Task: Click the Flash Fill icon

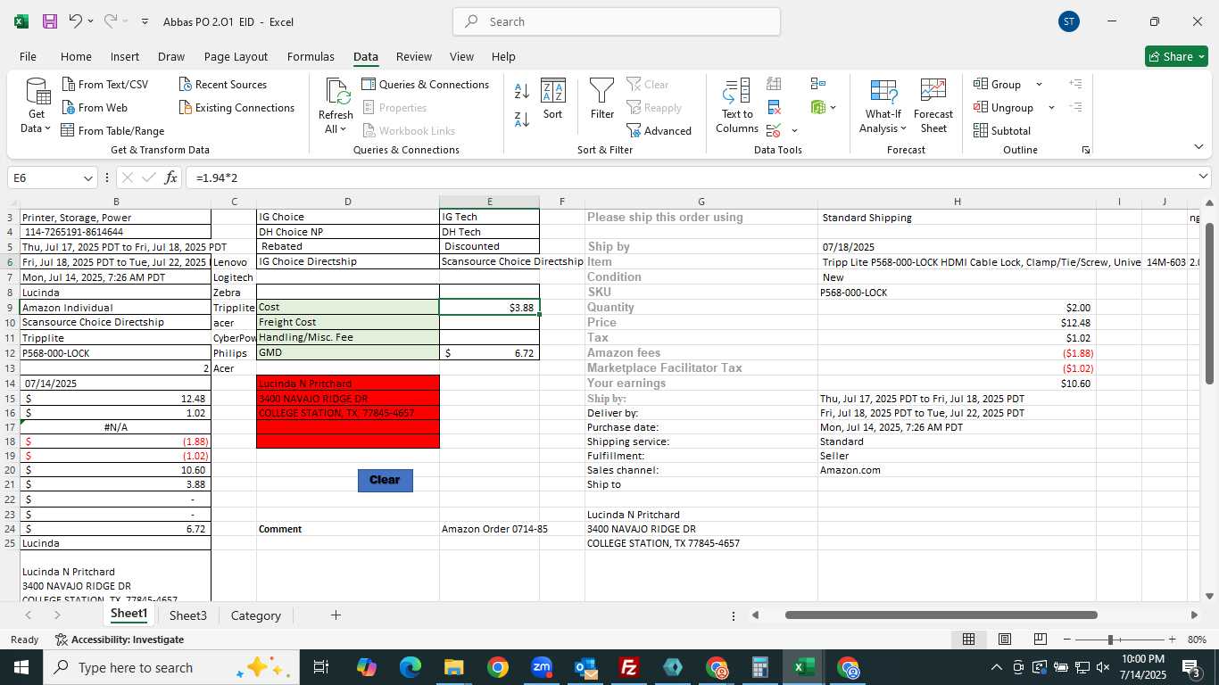Action: [x=775, y=84]
